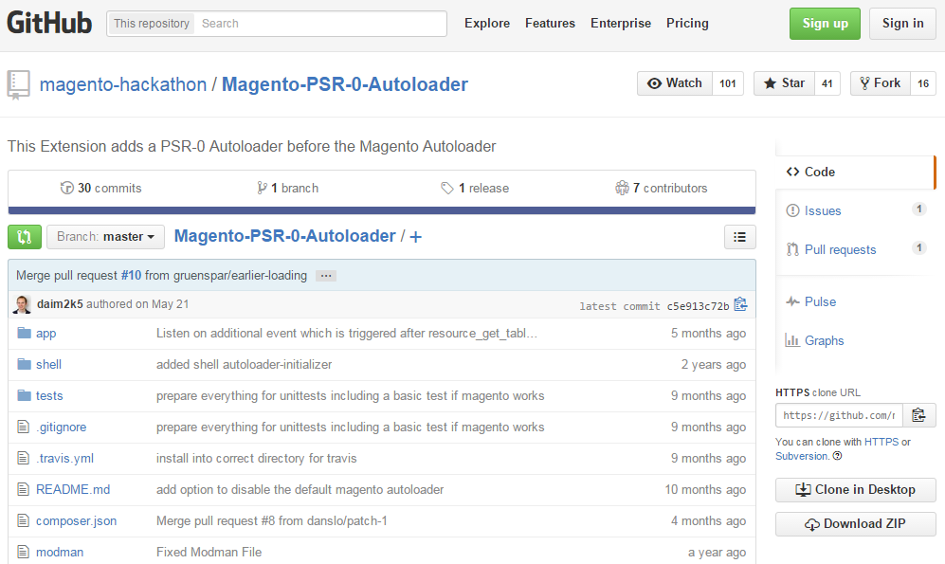
Task: Copy the HTTPS clone URL to the clipboard
Action: coord(919,415)
